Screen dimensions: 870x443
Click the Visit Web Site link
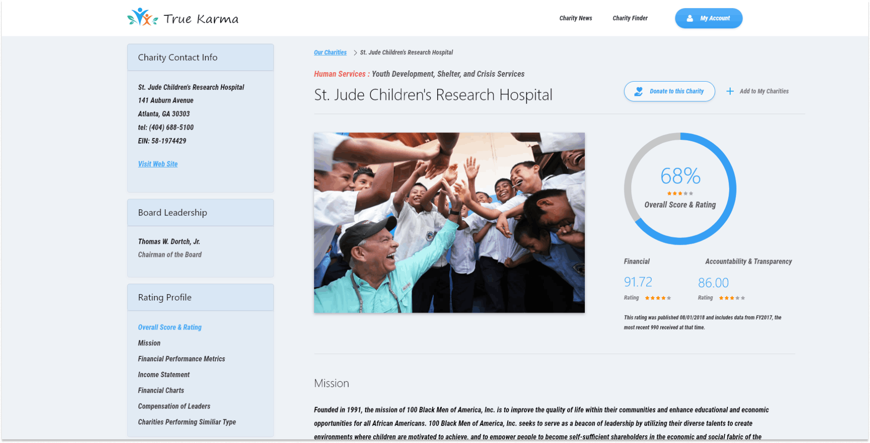pos(158,164)
